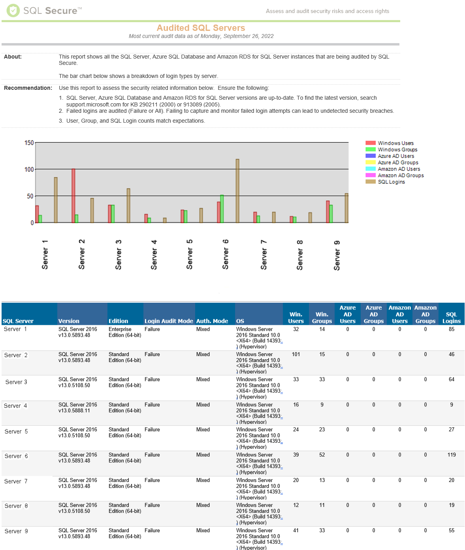Click Server 1 Enterprise Edition cell

point(125,332)
